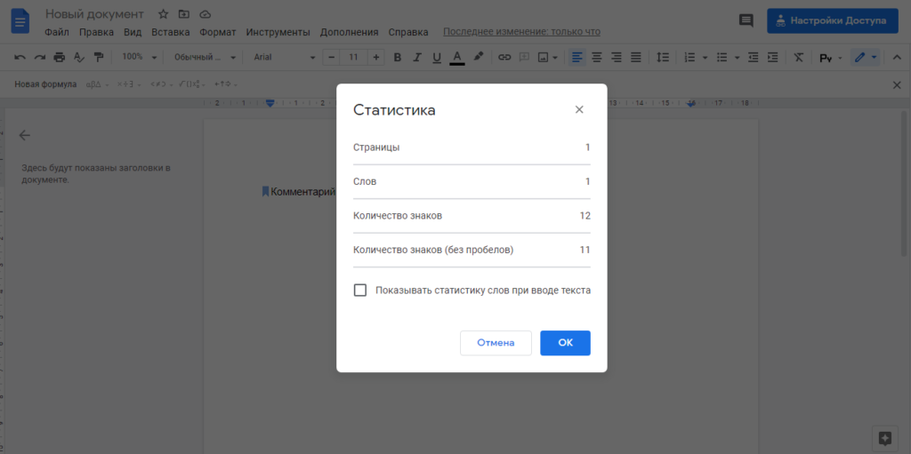This screenshot has height=454, width=911.
Task: Click the line spacing icon
Action: [662, 57]
